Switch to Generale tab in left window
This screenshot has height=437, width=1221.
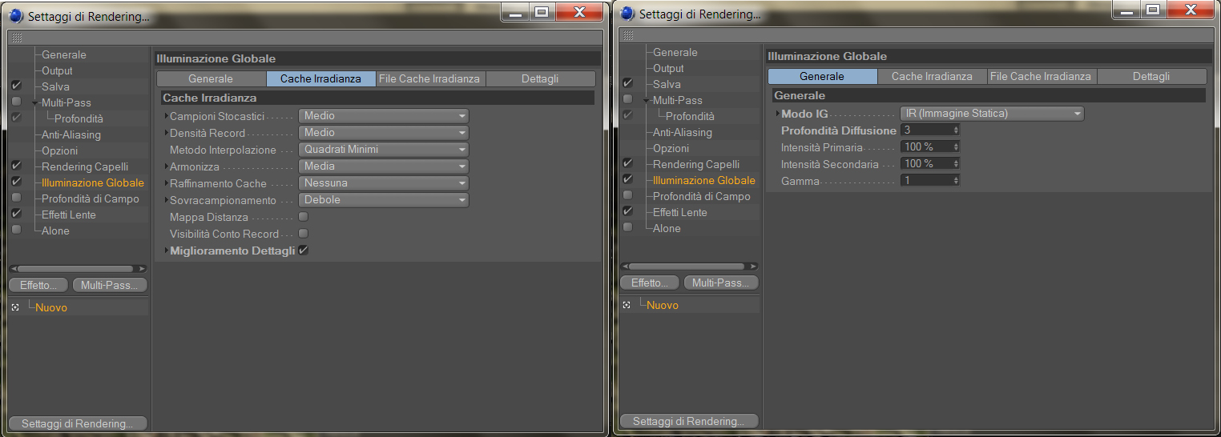click(211, 78)
